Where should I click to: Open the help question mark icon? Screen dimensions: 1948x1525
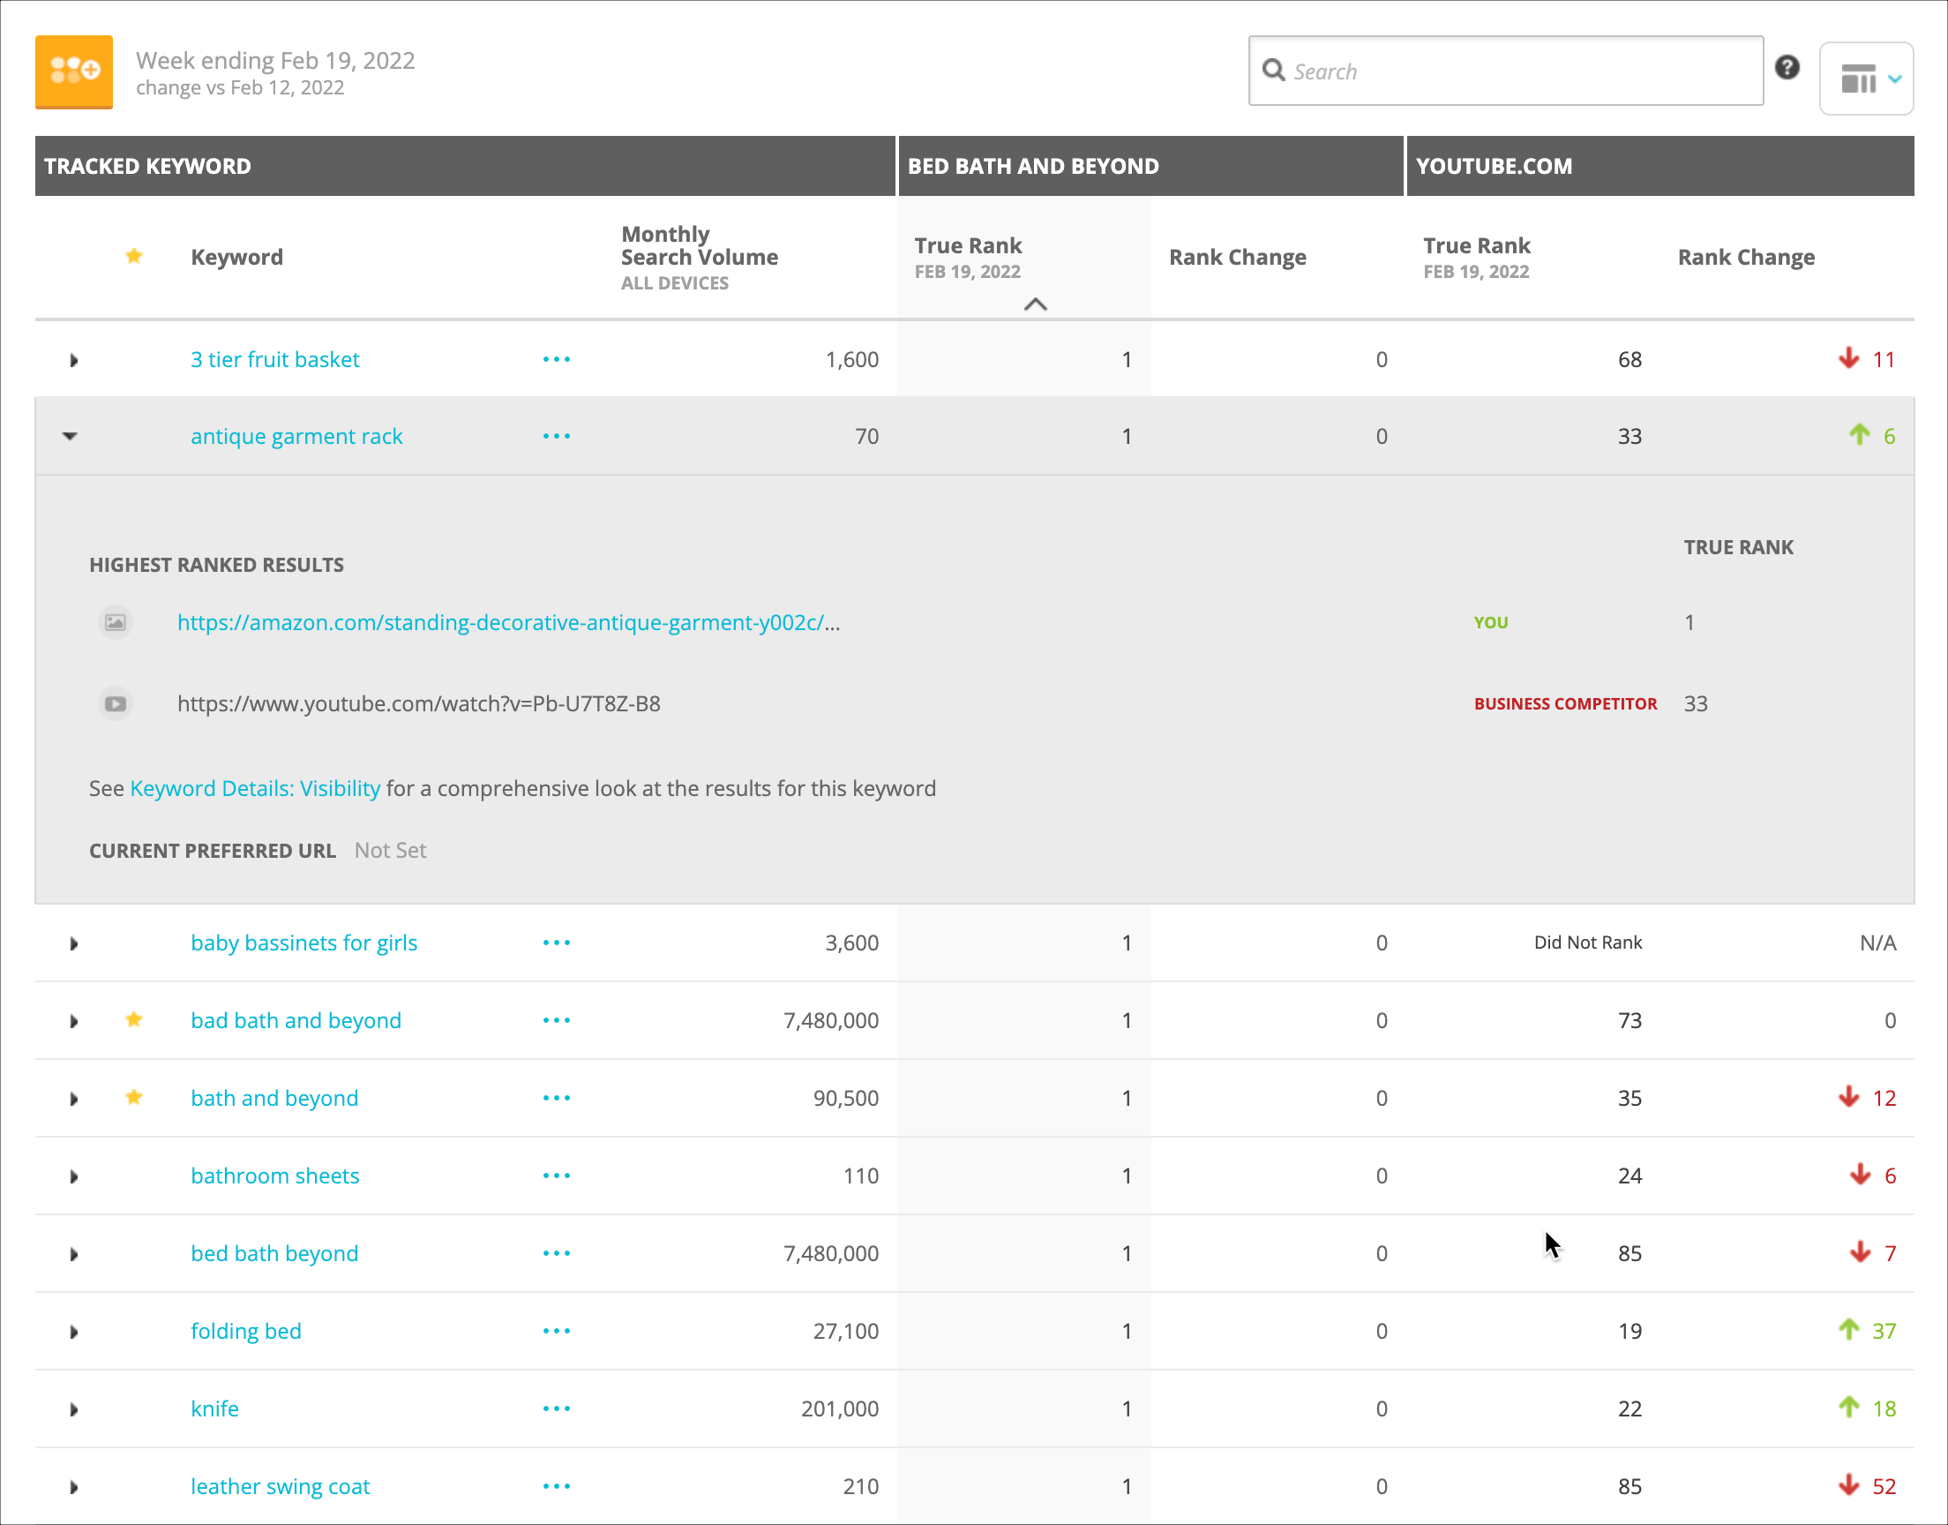pyautogui.click(x=1787, y=68)
